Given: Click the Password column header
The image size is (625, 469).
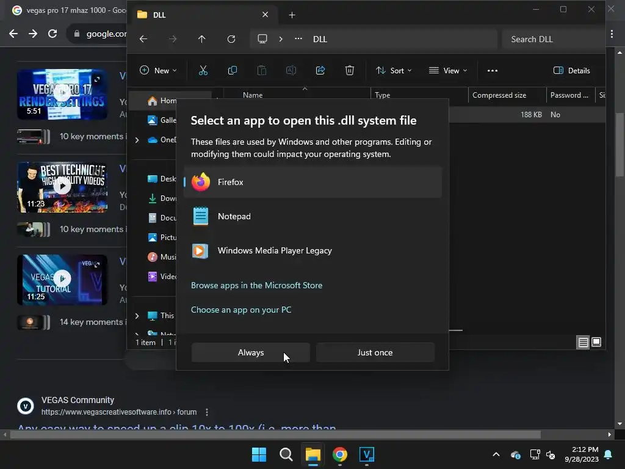Looking at the screenshot, I should (x=571, y=95).
